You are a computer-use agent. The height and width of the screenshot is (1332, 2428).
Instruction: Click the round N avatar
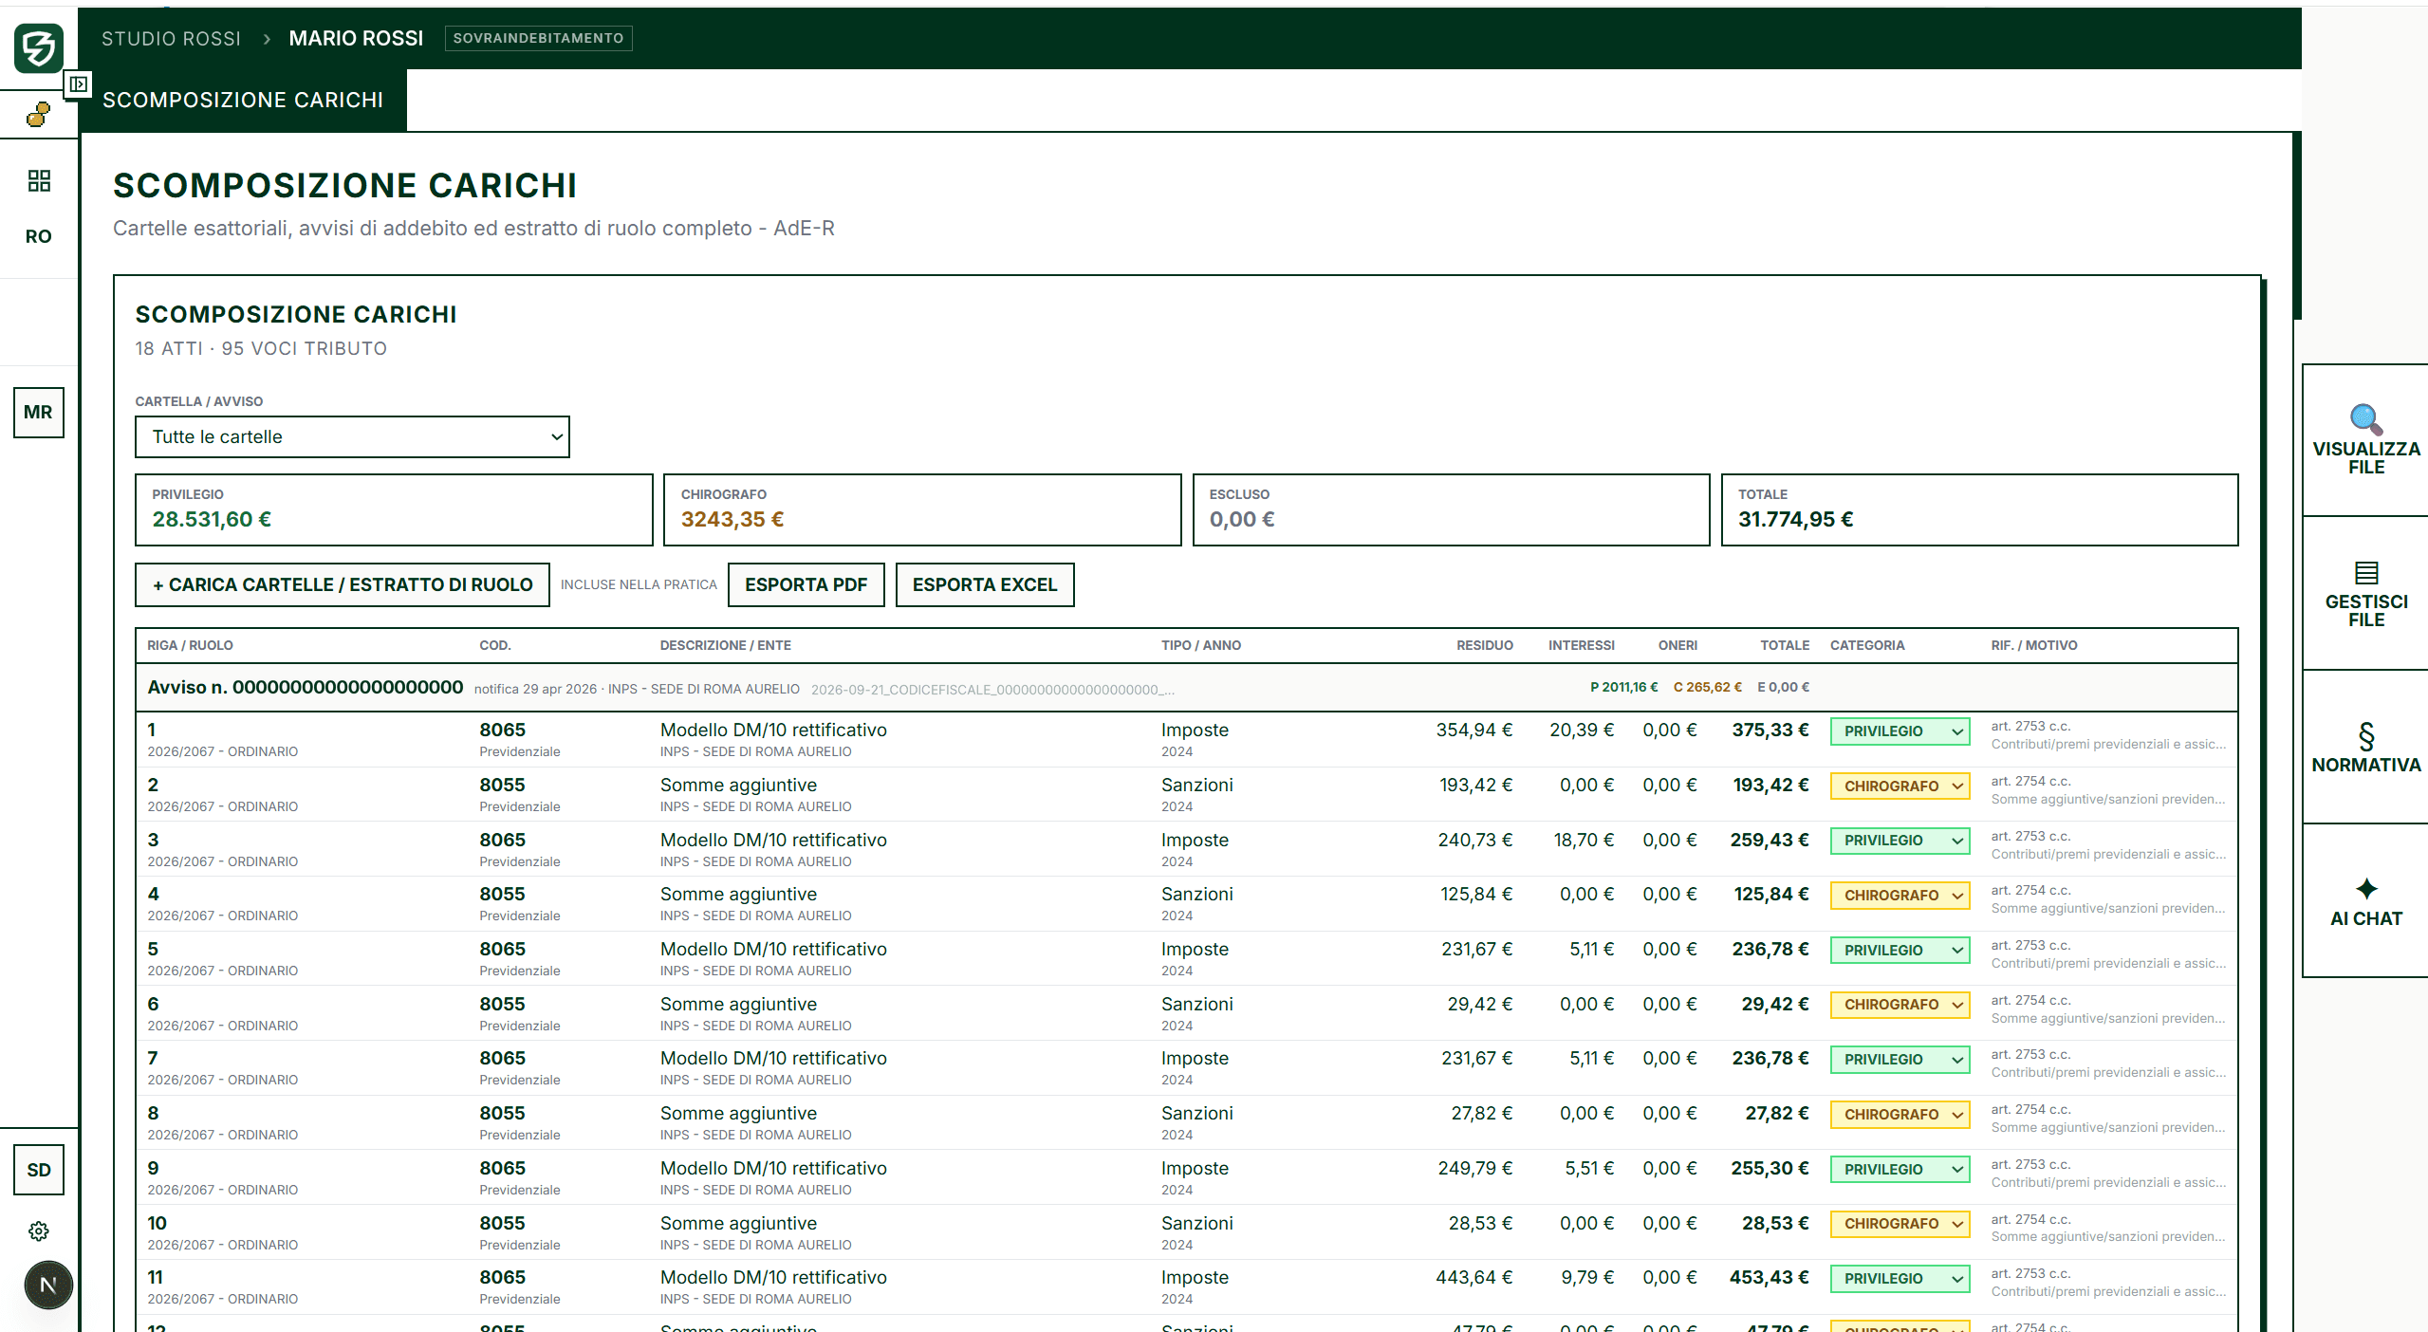pyautogui.click(x=48, y=1286)
